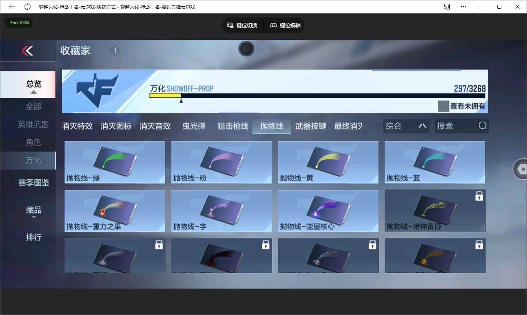
Task: Collapse the 综合 sort dropdown
Action: click(x=422, y=125)
